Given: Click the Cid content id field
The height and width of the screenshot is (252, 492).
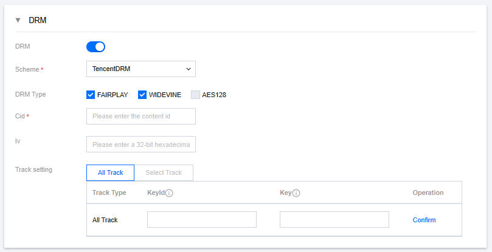Looking at the screenshot, I should pyautogui.click(x=141, y=116).
